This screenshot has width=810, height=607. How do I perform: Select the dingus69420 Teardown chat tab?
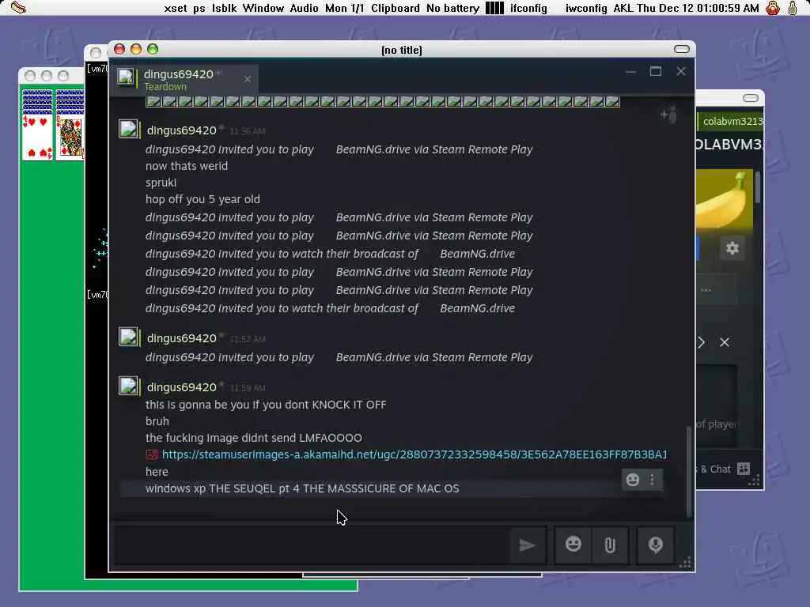click(x=185, y=80)
